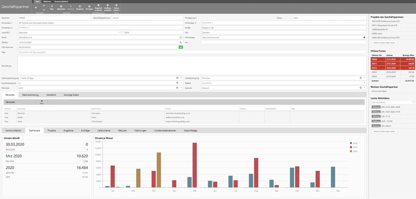Click the Drucken print icon
Viewport: 416px width, 199px height.
pos(89,6)
